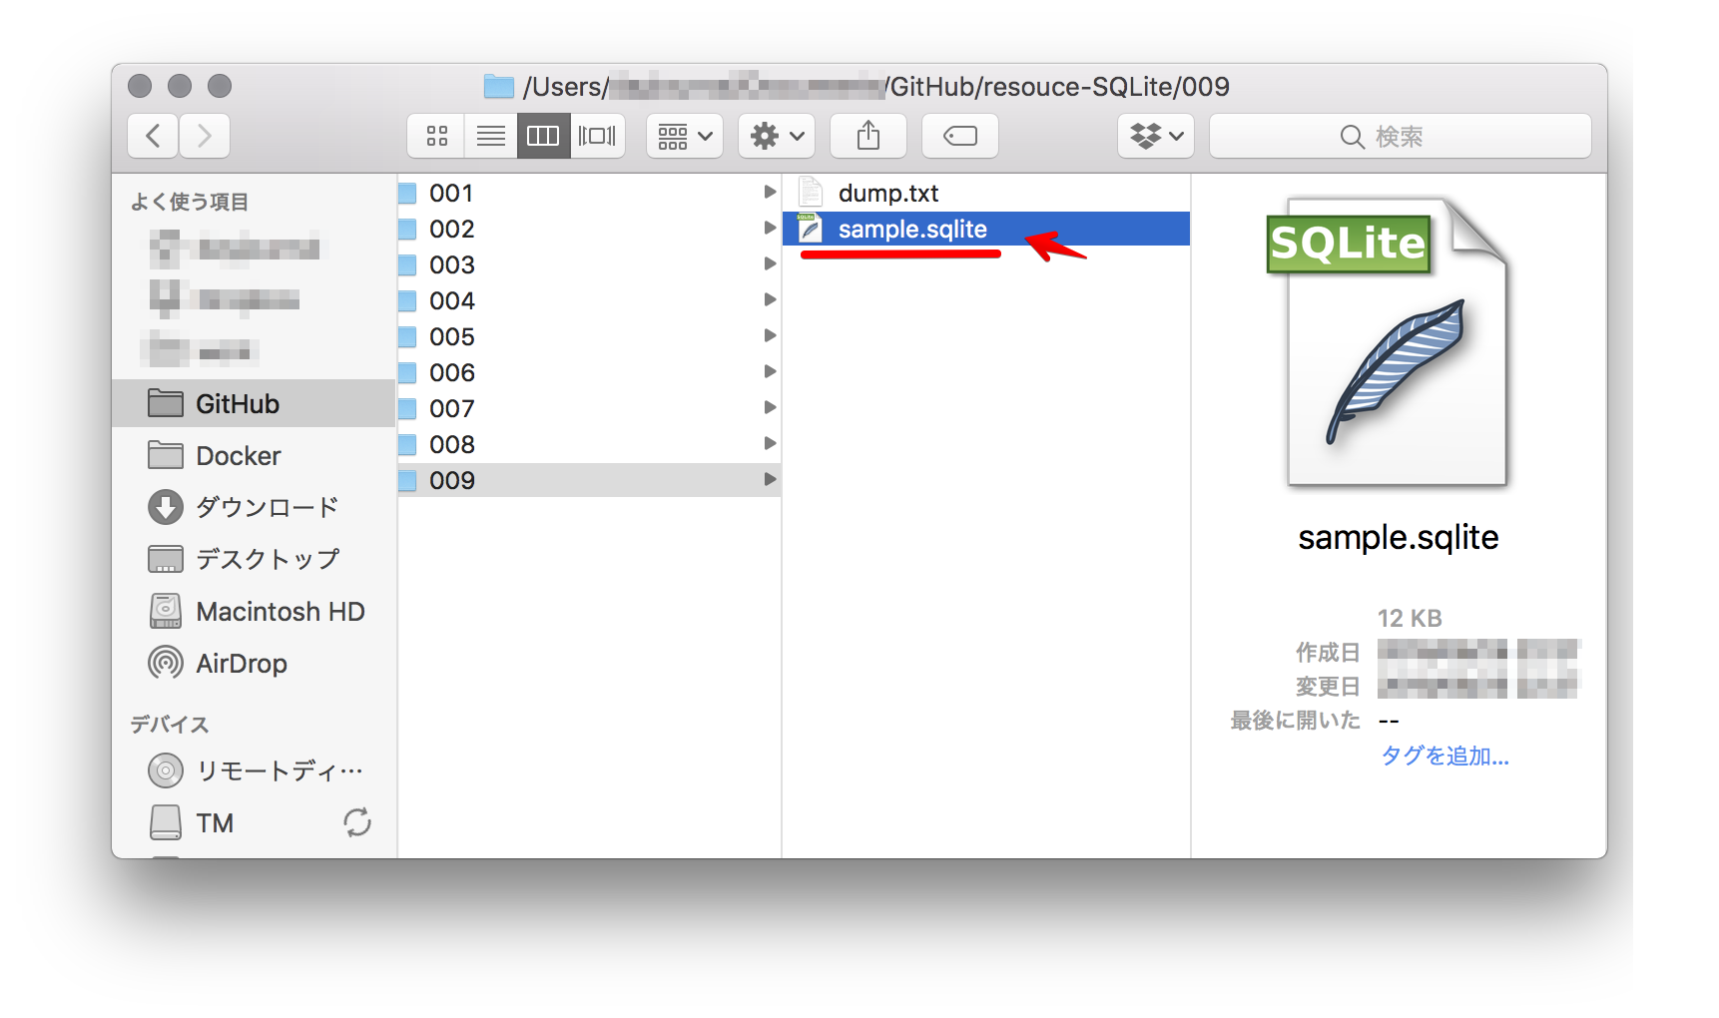Click the dump.txt document icon
This screenshot has width=1719, height=1018.
tap(811, 192)
